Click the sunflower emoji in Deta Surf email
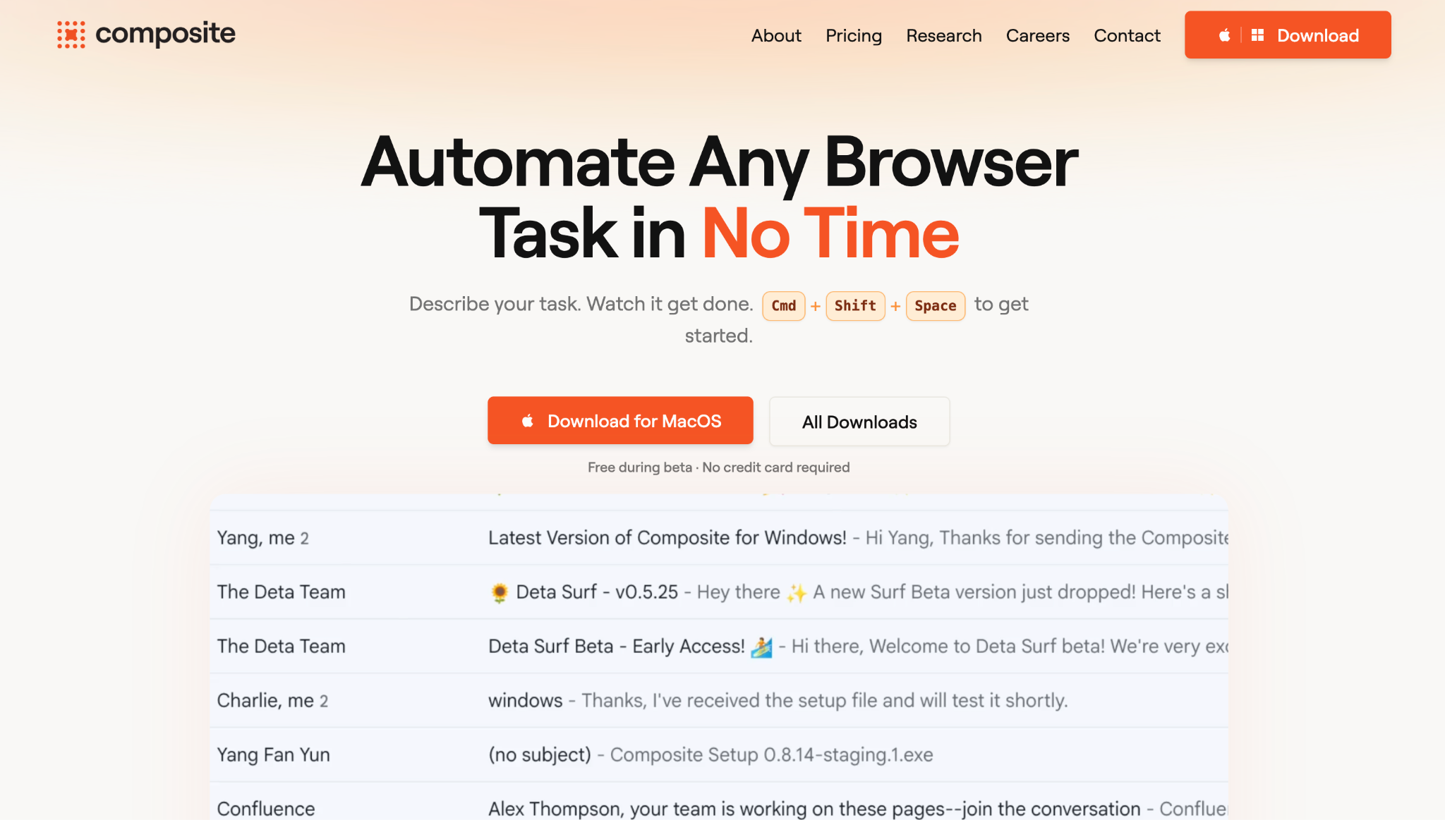The width and height of the screenshot is (1445, 820). tap(500, 592)
